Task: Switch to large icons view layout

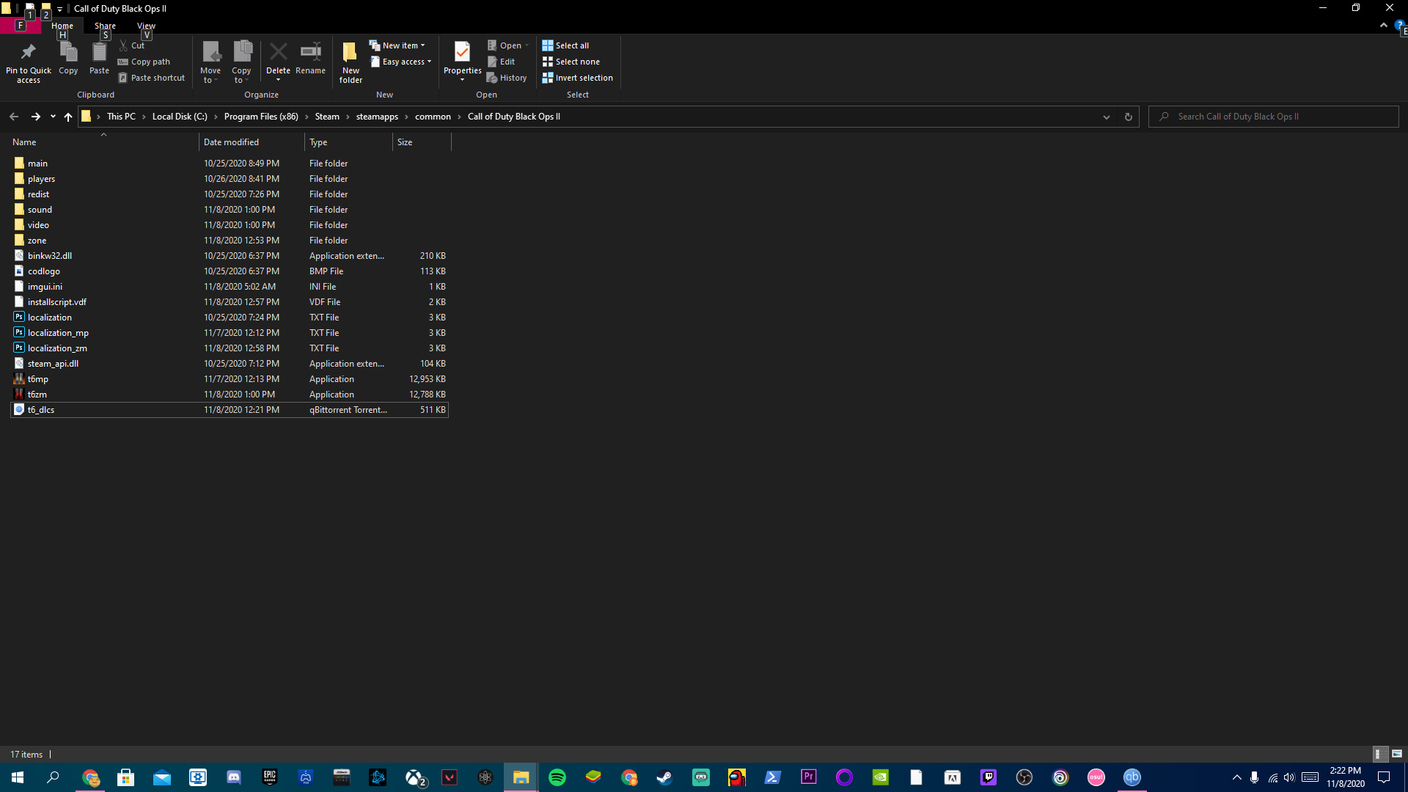Action: [x=1397, y=754]
